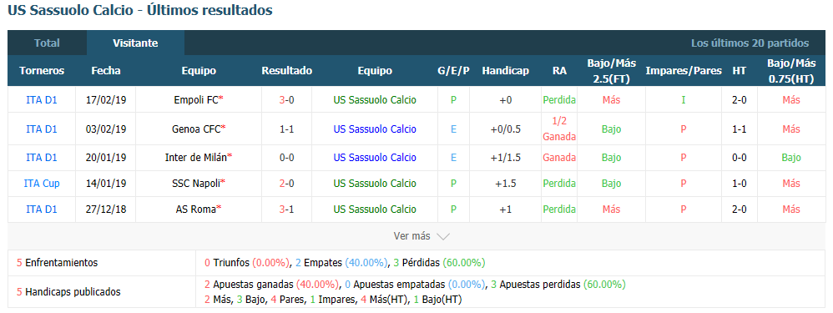The image size is (833, 313).
Task: Open Los últimos 20 partidos selector
Action: [750, 43]
